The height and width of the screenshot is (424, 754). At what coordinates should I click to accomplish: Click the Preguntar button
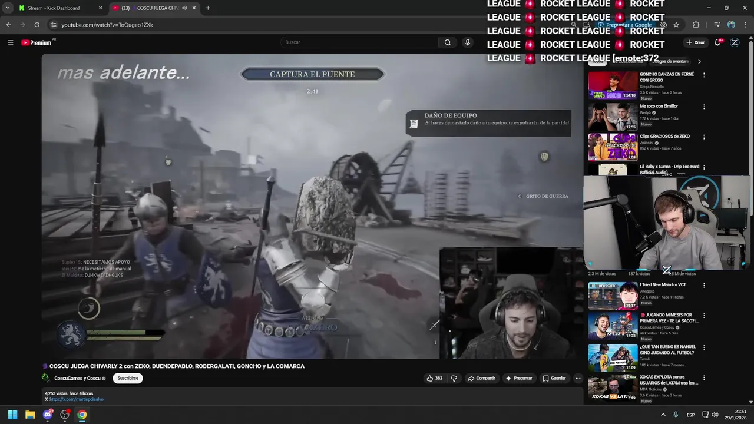tap(519, 378)
